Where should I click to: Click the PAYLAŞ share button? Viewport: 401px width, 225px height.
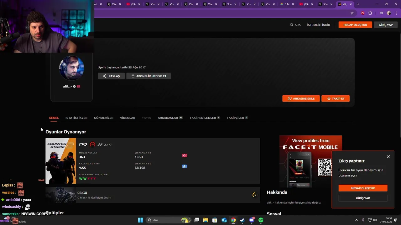(111, 76)
